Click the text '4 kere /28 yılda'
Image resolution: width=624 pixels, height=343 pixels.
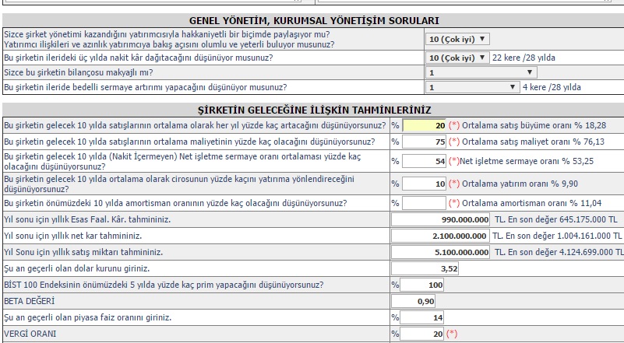[x=552, y=87]
